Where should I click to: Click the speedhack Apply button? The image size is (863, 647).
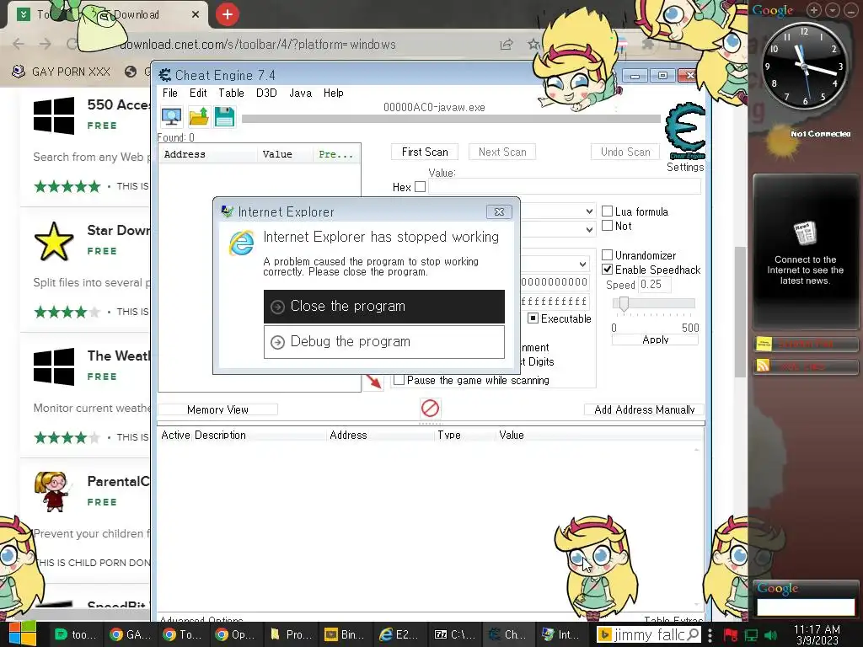click(x=655, y=340)
